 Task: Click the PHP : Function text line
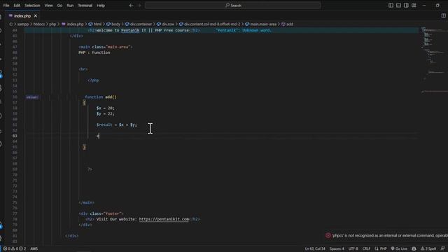click(94, 52)
